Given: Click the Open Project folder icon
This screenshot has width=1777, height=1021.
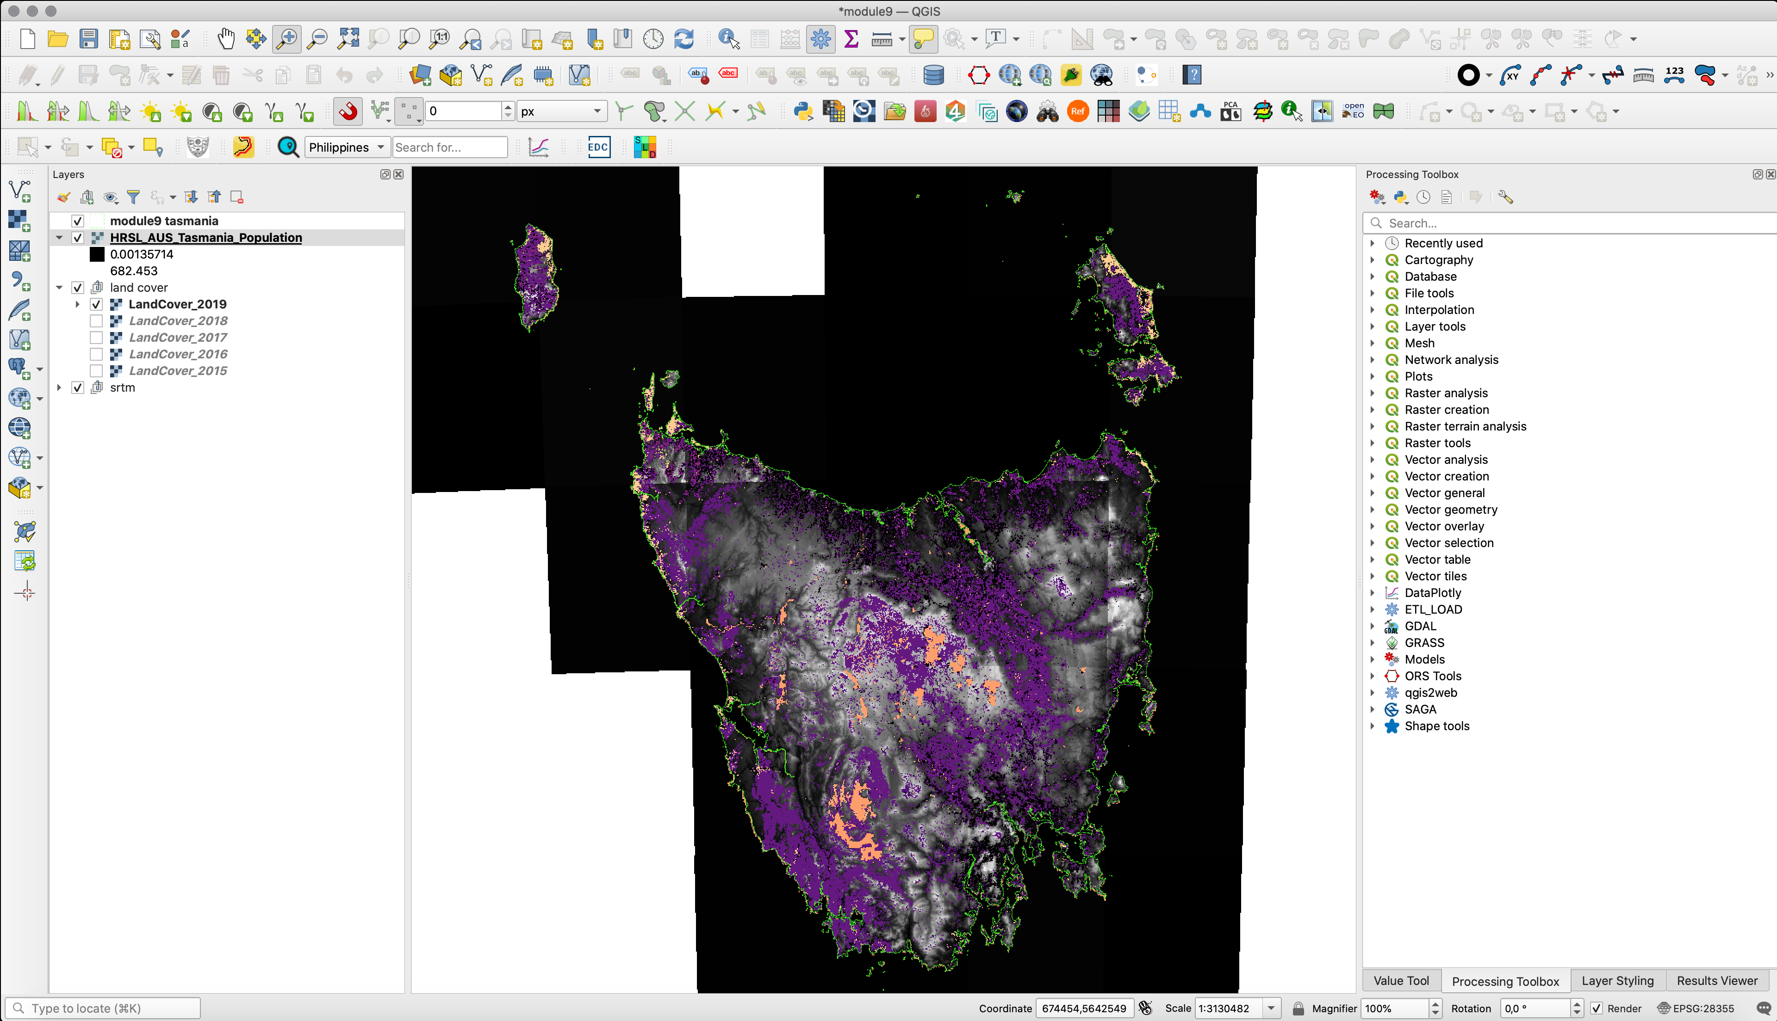Looking at the screenshot, I should pos(57,38).
